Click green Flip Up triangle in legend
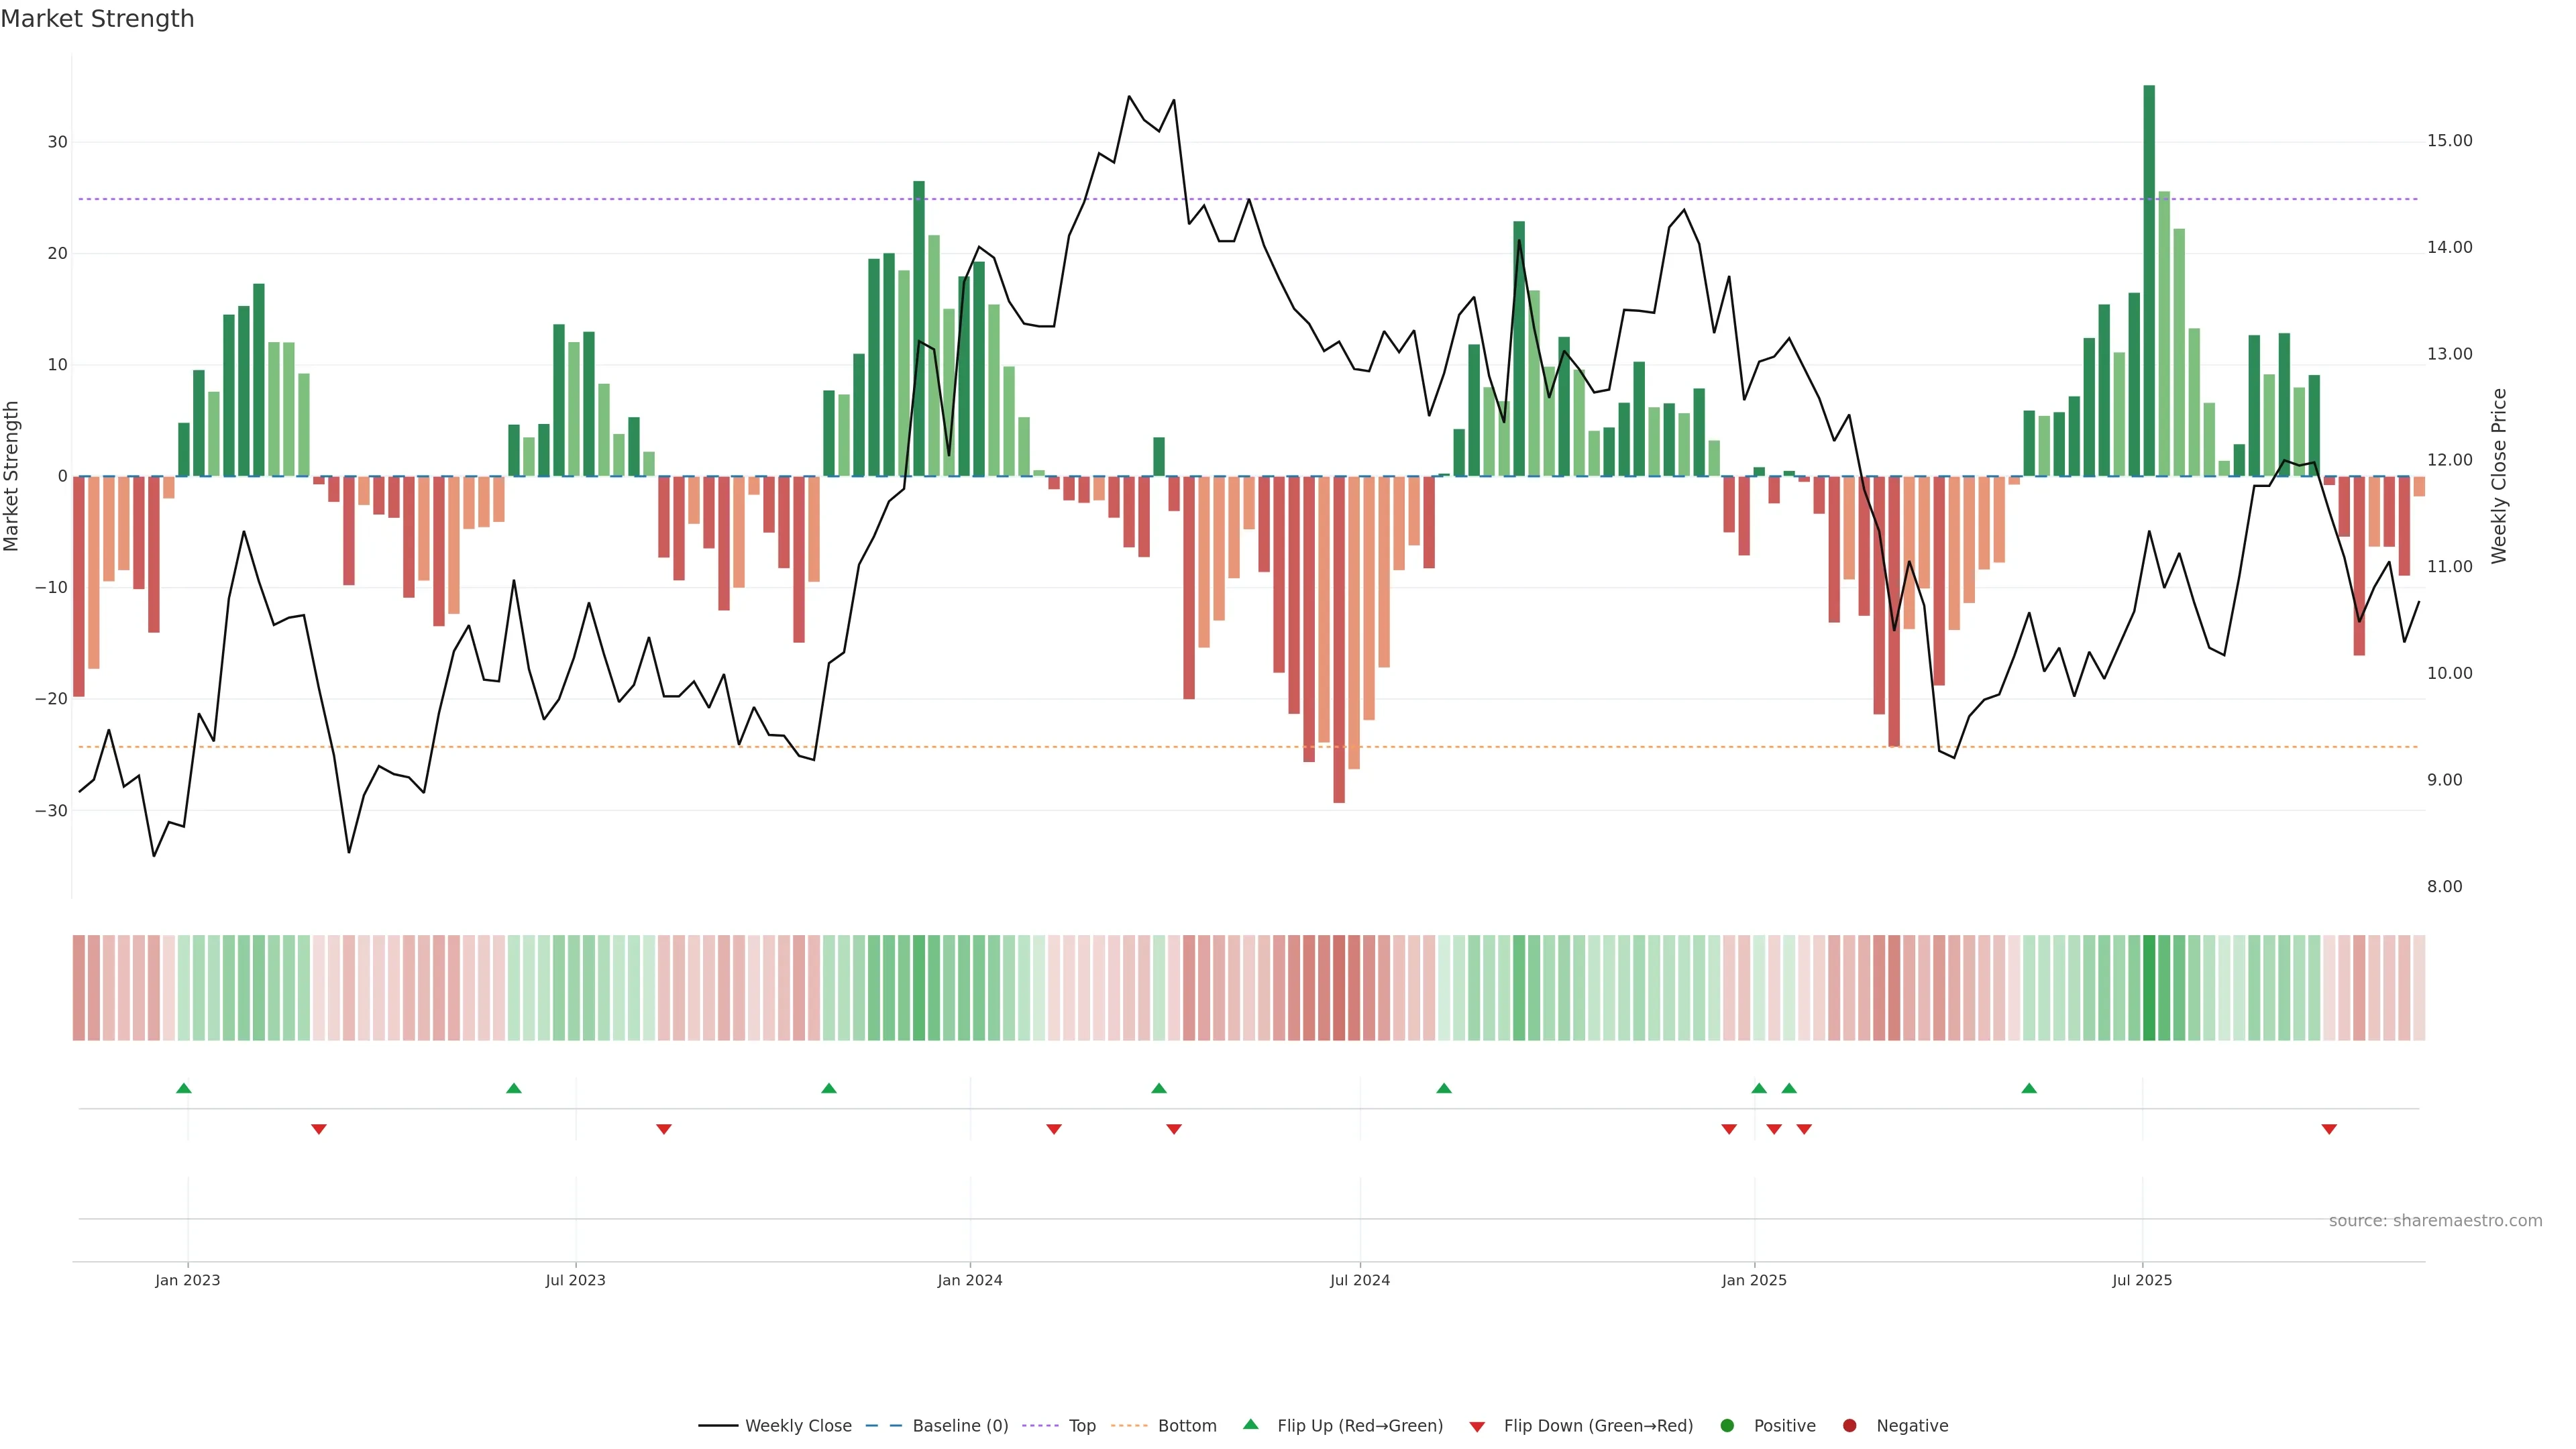2576x1449 pixels. point(1250,1425)
